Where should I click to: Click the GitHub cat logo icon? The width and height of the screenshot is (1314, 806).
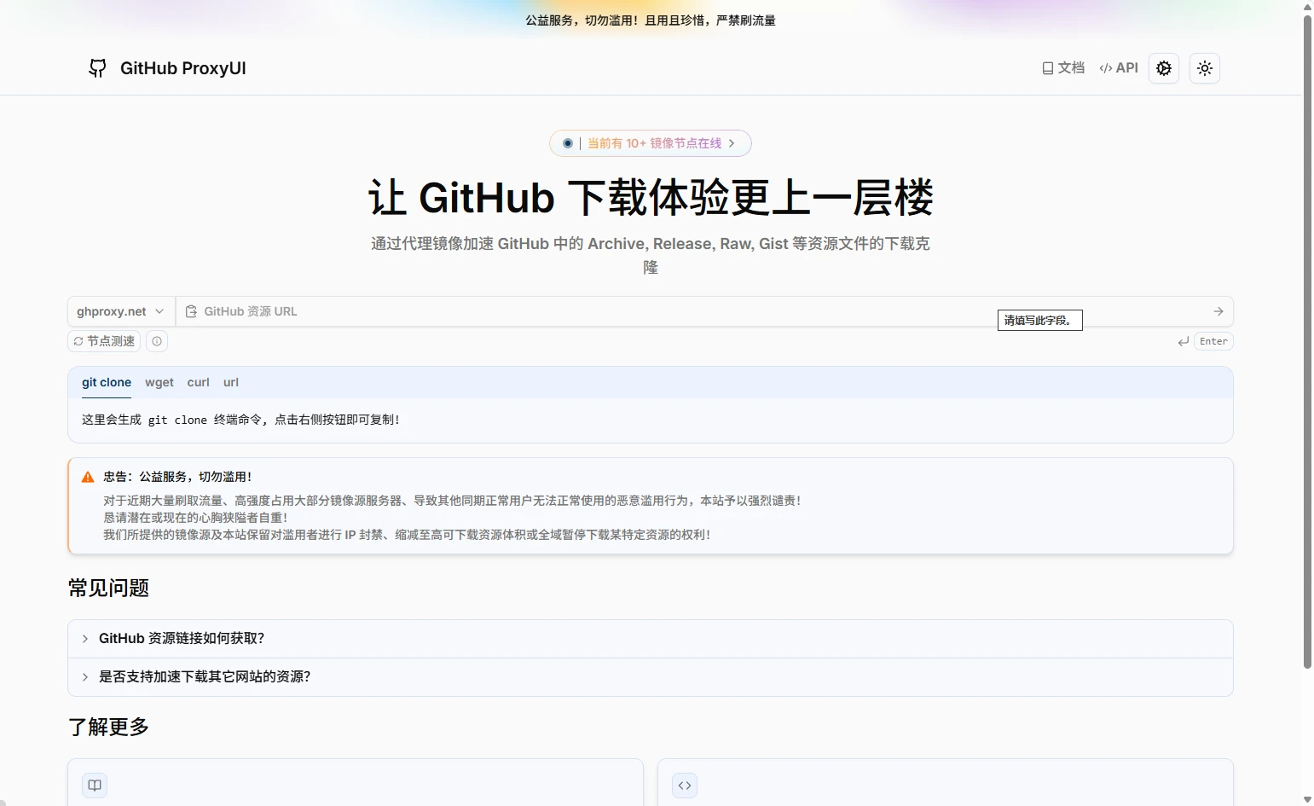(97, 68)
